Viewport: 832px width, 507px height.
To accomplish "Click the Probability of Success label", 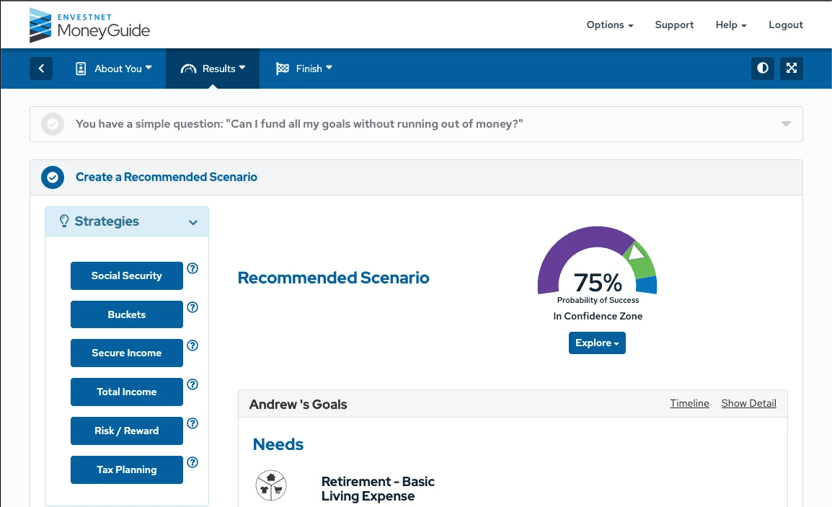I will [598, 301].
